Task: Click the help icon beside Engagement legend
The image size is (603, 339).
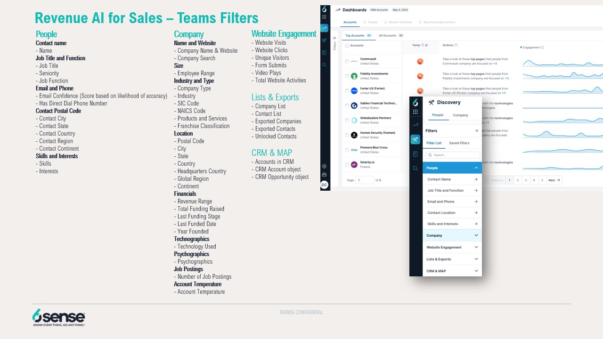Action: (542, 48)
